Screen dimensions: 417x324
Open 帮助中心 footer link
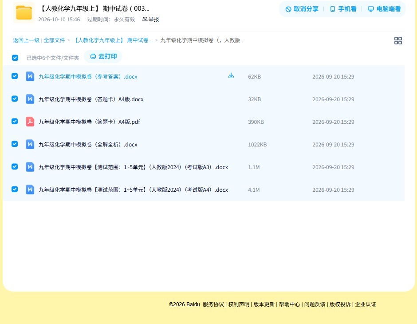[289, 304]
